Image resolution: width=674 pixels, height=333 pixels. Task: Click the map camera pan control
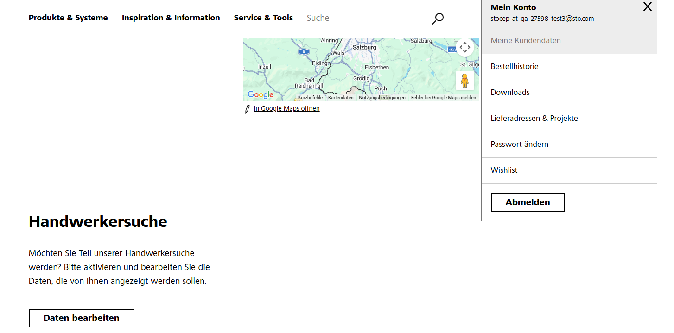point(464,47)
